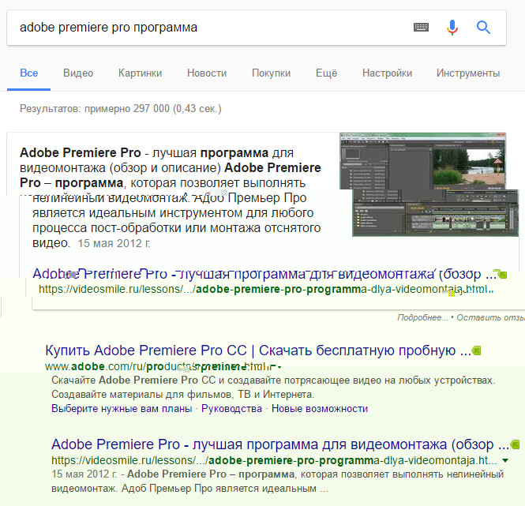This screenshot has height=506, width=525.
Task: Expand dropdown arrow next to adobe.com URL
Action: click(279, 367)
